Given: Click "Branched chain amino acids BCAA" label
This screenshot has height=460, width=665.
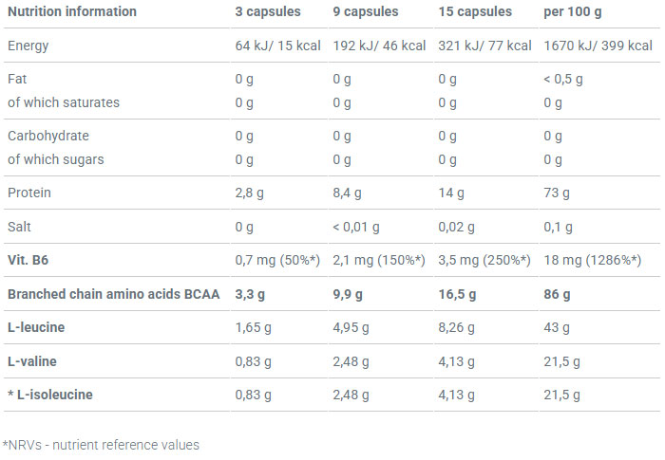Looking at the screenshot, I should click(x=113, y=294).
